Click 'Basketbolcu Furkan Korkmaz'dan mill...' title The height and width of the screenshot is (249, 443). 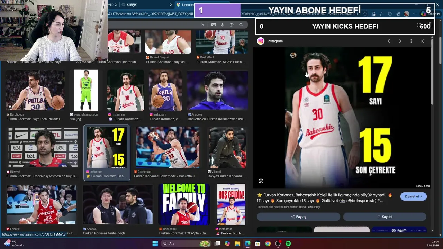[217, 119]
